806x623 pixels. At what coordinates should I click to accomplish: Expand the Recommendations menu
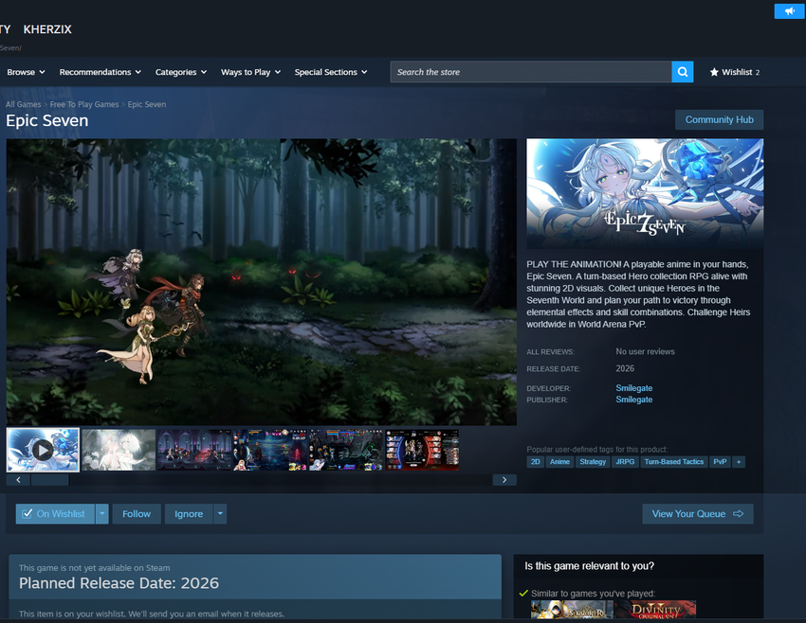click(101, 72)
